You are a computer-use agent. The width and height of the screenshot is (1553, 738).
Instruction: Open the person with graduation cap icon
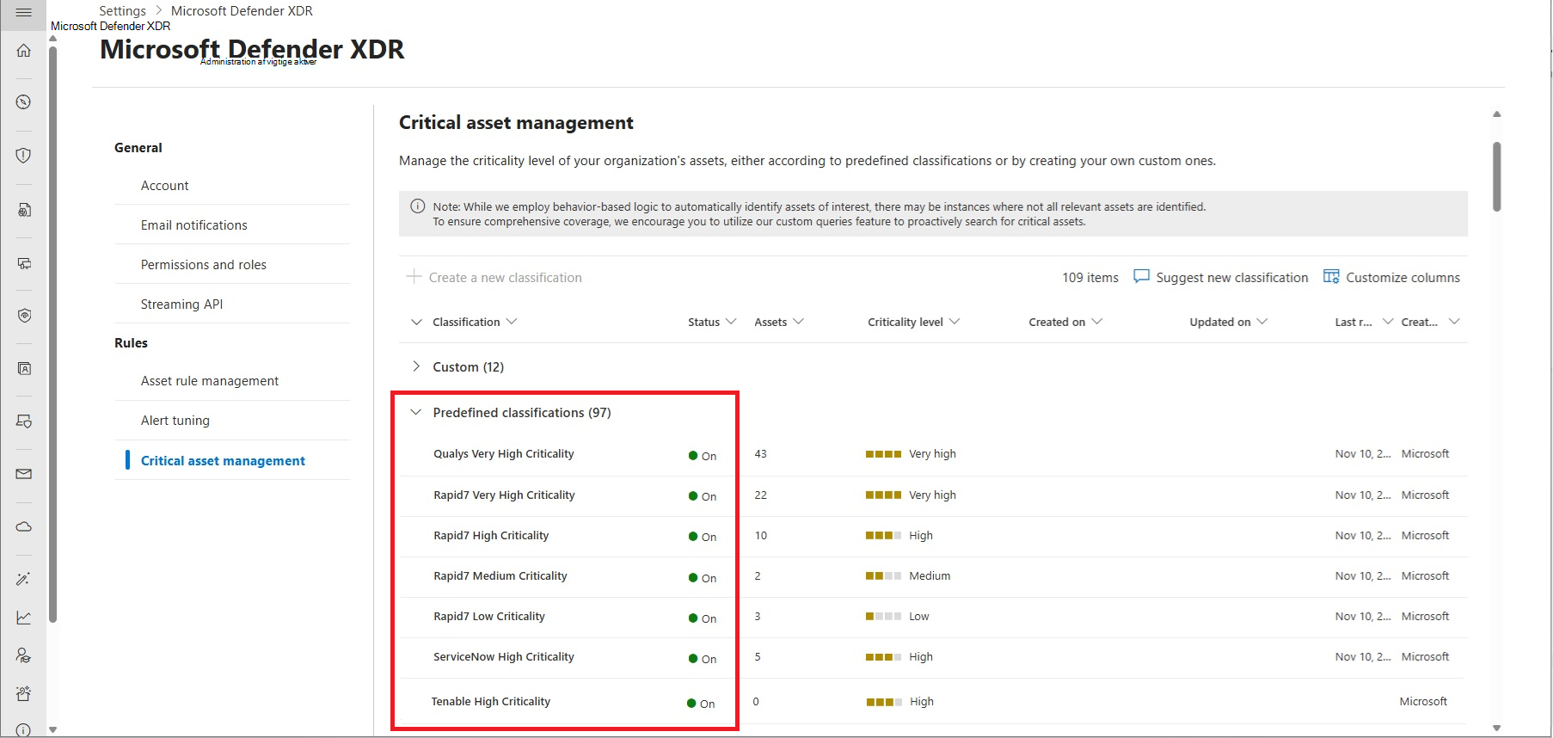pyautogui.click(x=23, y=655)
